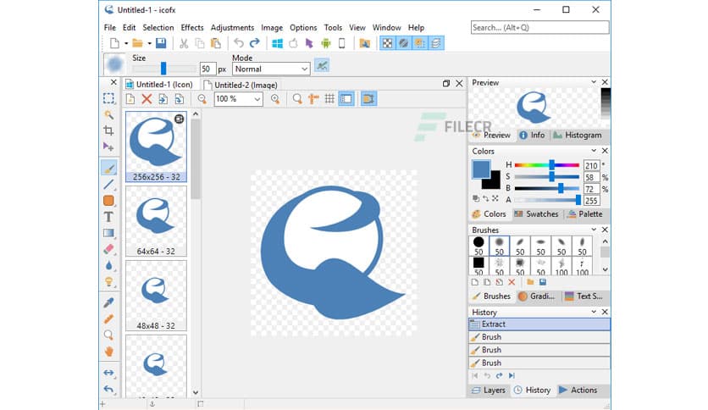Click the Android icon in toolbar
Viewport: 708px width, 410px height.
326,43
